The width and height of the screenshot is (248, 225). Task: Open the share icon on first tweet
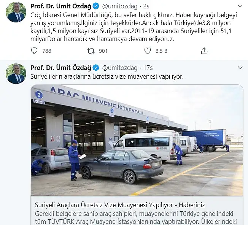pyautogui.click(x=204, y=51)
